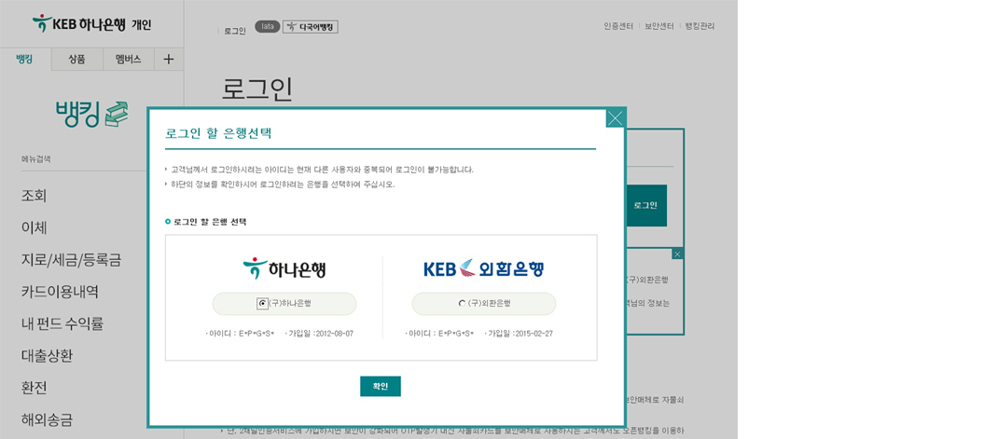
Task: Close the notice box with small X
Action: tap(677, 254)
